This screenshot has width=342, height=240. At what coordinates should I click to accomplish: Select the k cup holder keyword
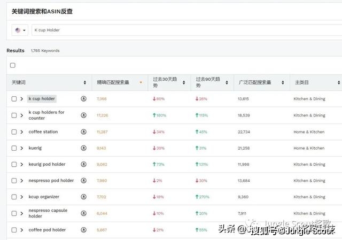42,98
